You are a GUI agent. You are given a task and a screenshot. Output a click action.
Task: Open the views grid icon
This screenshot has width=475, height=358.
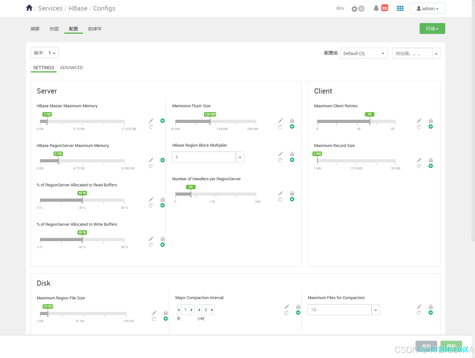[400, 8]
